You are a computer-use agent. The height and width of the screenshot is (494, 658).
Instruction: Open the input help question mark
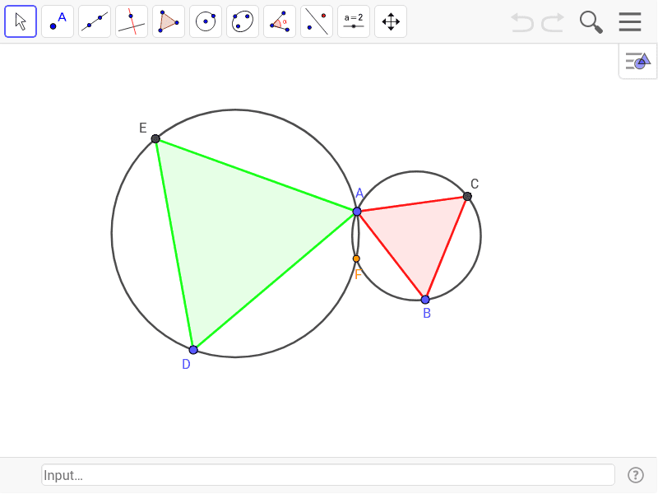tap(635, 475)
